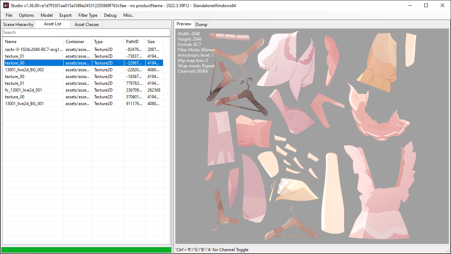The image size is (451, 254).
Task: Close the AssetStudio window
Action: 442,5
